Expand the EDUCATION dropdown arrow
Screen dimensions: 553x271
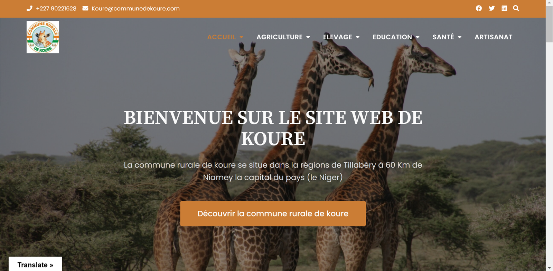418,37
